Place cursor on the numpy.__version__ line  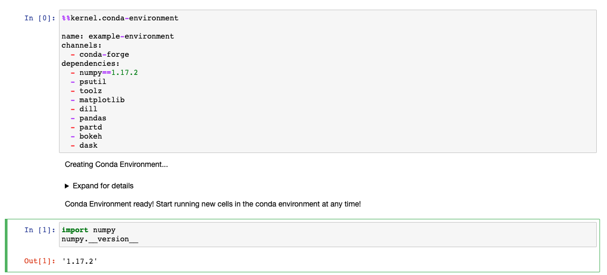100,239
